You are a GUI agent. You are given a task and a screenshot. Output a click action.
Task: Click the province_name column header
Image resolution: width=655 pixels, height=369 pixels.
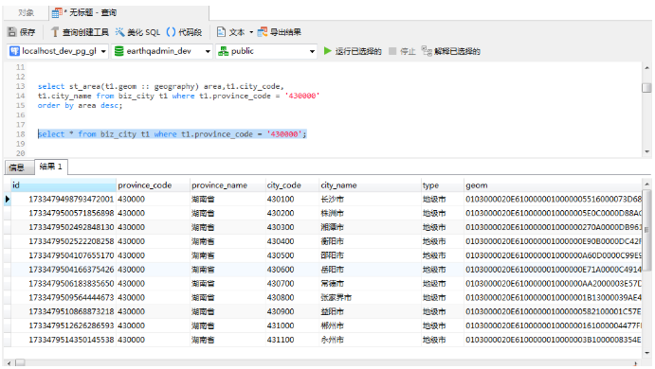(227, 185)
